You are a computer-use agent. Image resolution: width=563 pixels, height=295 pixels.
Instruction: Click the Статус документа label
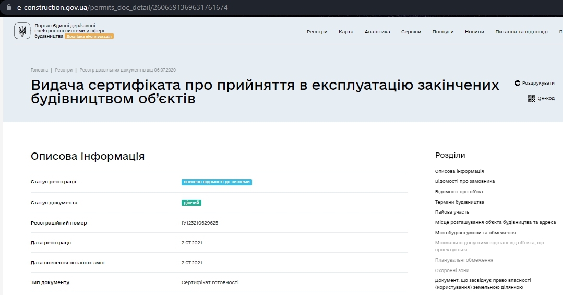pos(54,203)
